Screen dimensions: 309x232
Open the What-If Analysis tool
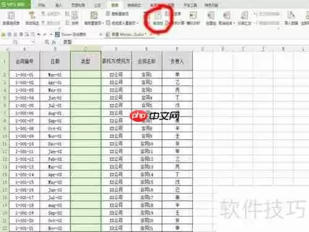coord(193,18)
